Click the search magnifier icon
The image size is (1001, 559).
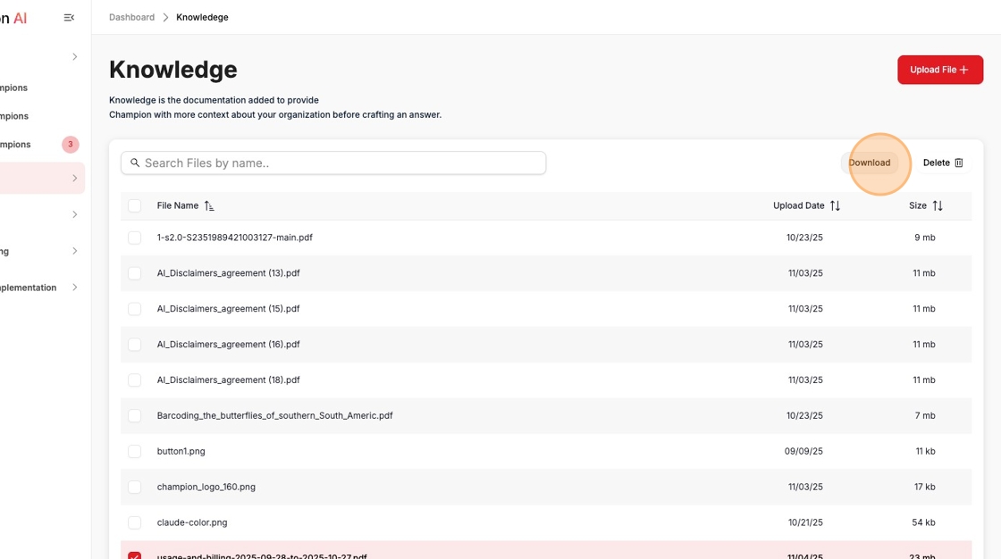coord(135,163)
